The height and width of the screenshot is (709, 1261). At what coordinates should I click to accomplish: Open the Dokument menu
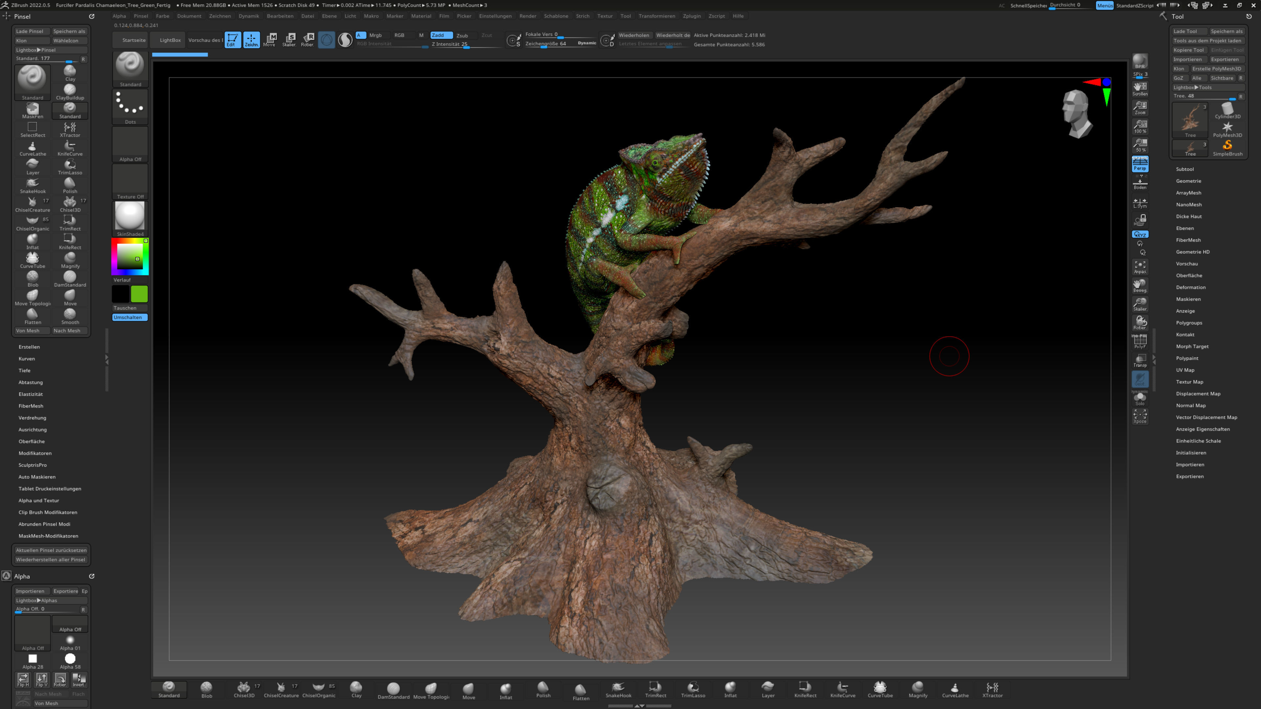coord(189,16)
